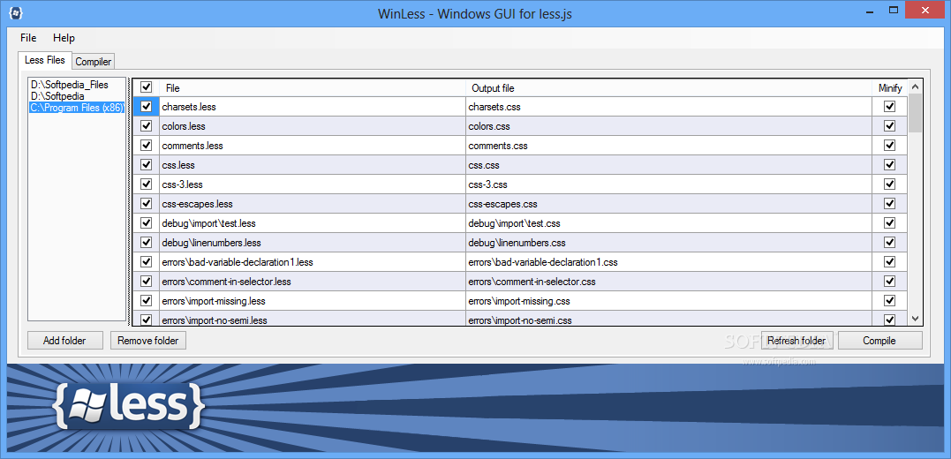951x459 pixels.
Task: Disable Minify for debug\import\test.css
Action: tap(890, 223)
